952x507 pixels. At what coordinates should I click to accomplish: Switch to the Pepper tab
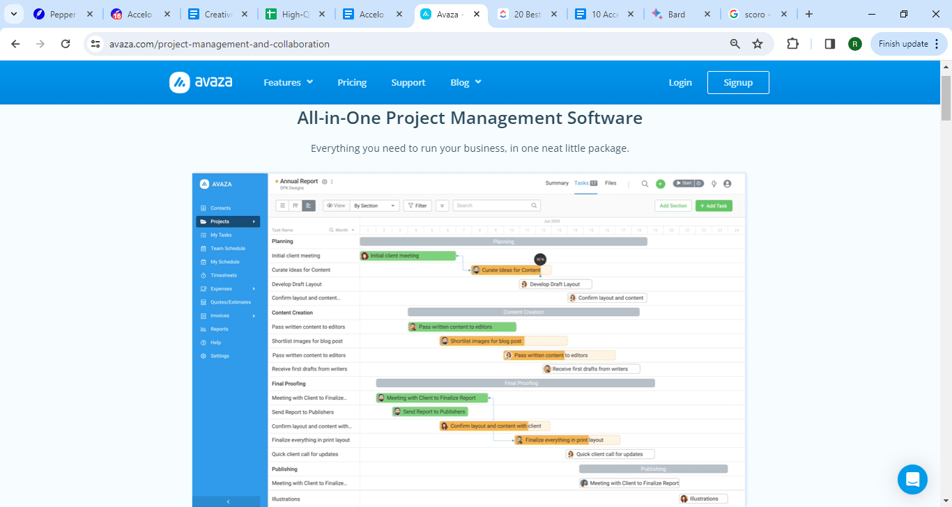(x=63, y=14)
